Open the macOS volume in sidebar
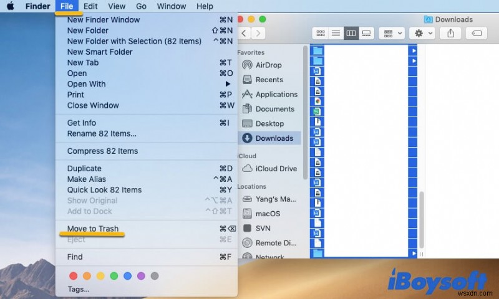Screen dimensions: 499x299 269,214
